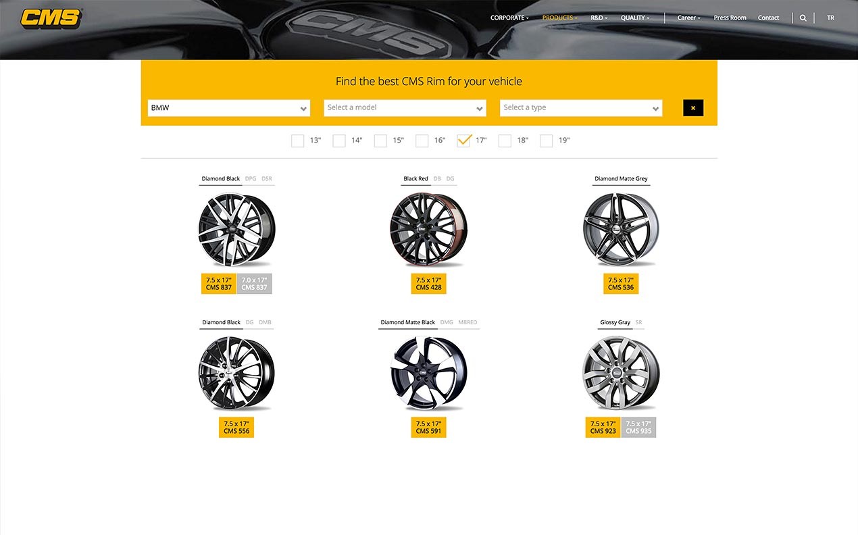This screenshot has width=858, height=535.
Task: Select DPG color variant tab
Action: (x=251, y=179)
